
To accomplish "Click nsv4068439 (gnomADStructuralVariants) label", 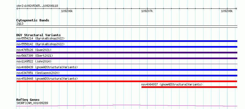I will pos(47,67).
